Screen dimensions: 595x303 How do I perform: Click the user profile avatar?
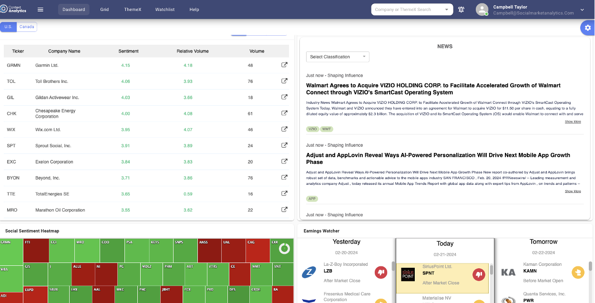click(482, 10)
